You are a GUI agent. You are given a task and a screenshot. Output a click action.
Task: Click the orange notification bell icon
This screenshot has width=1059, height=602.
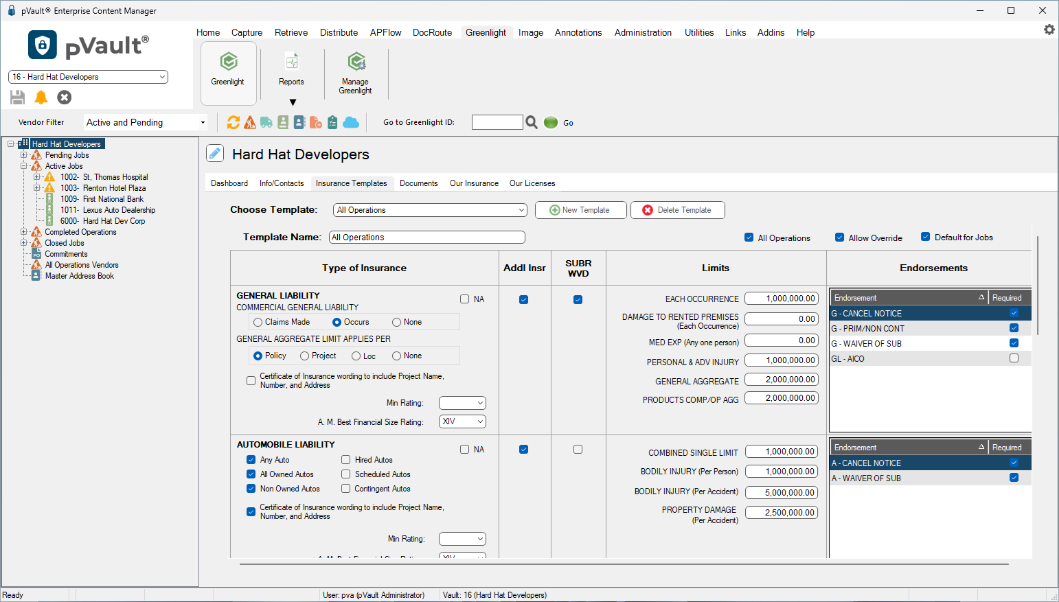click(x=41, y=97)
